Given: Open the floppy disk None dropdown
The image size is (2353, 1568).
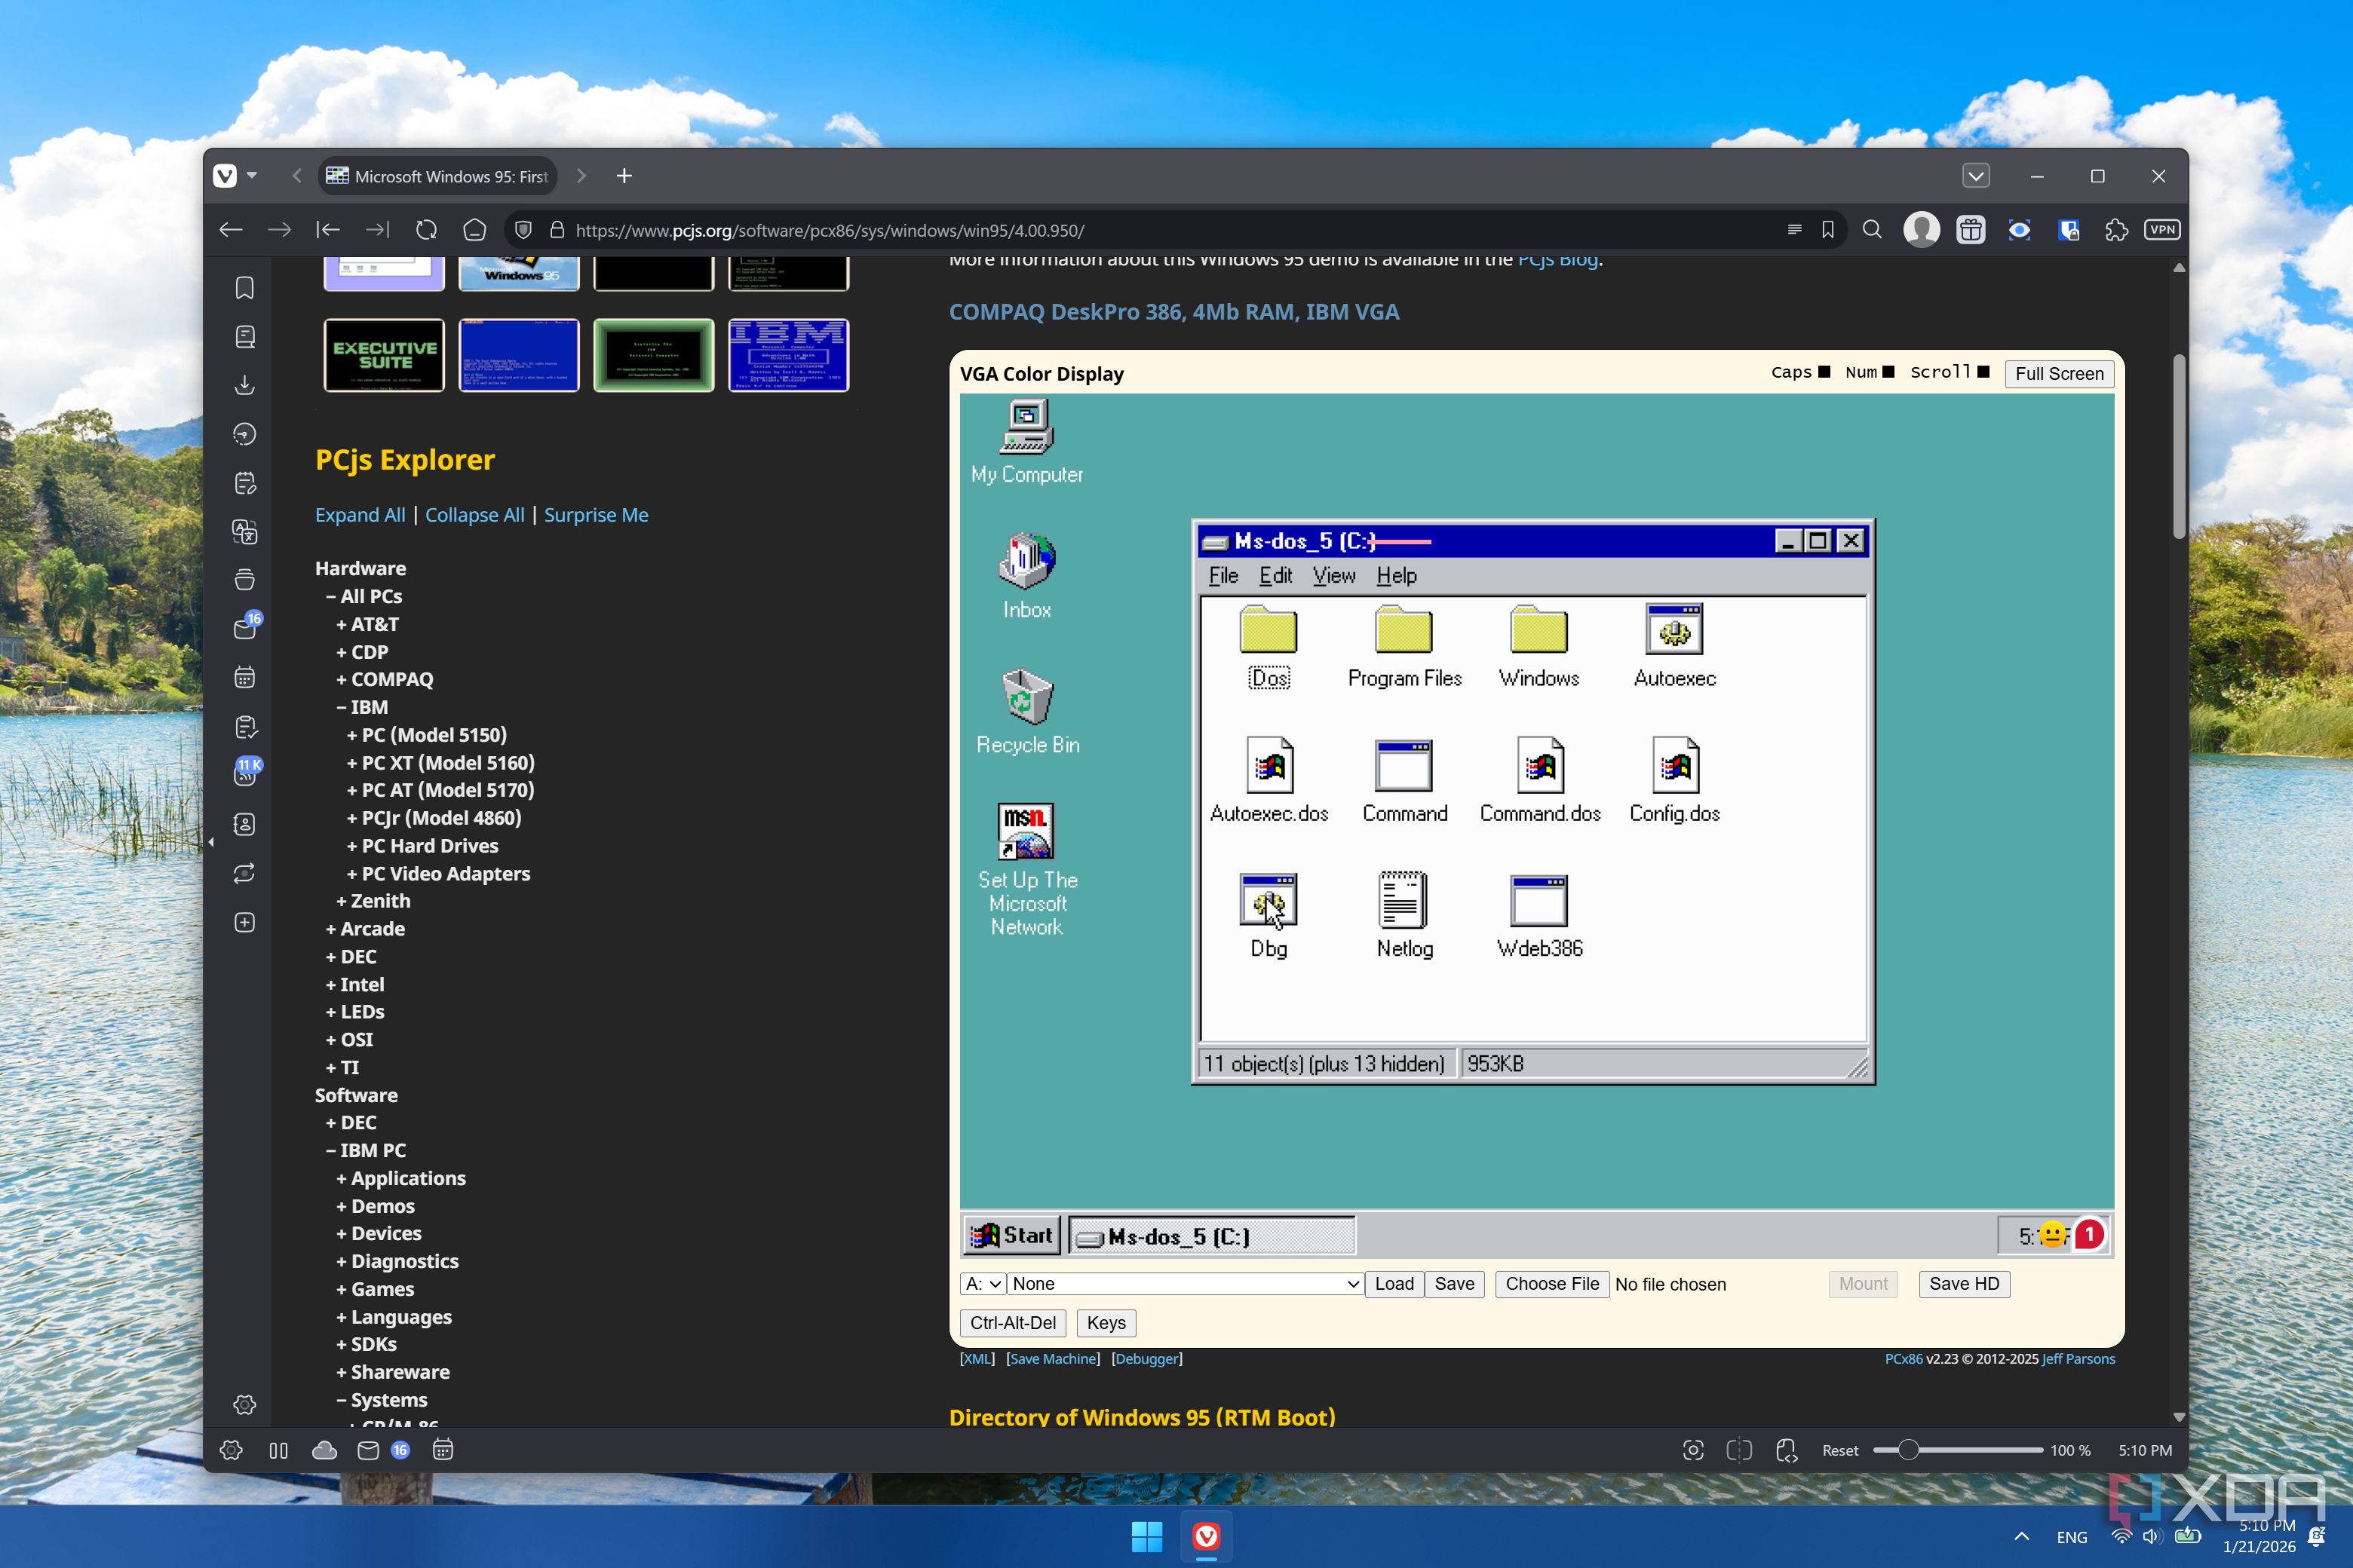Looking at the screenshot, I should click(1185, 1284).
